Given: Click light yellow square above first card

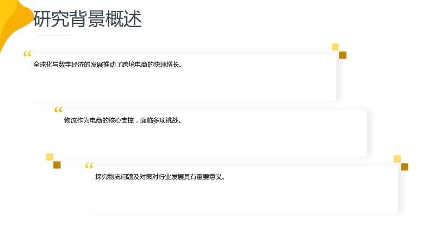Looking at the screenshot, I should [335, 47].
